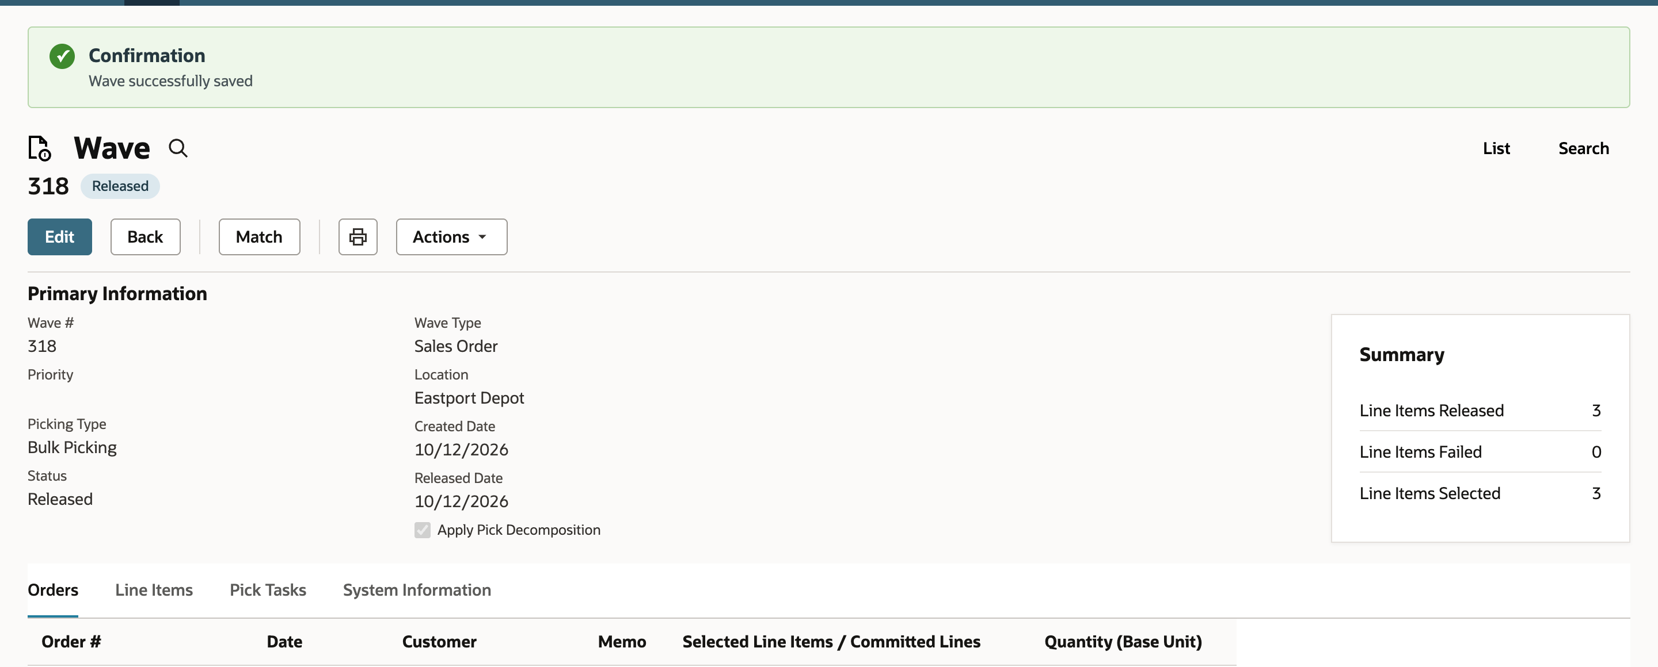Open the List link
The image size is (1658, 667).
[1496, 148]
